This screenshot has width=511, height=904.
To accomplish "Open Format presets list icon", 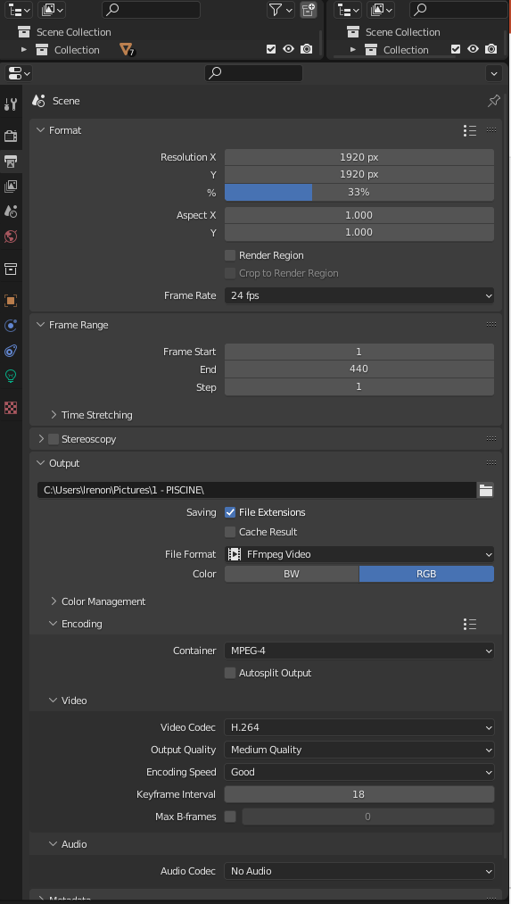I will tap(469, 131).
